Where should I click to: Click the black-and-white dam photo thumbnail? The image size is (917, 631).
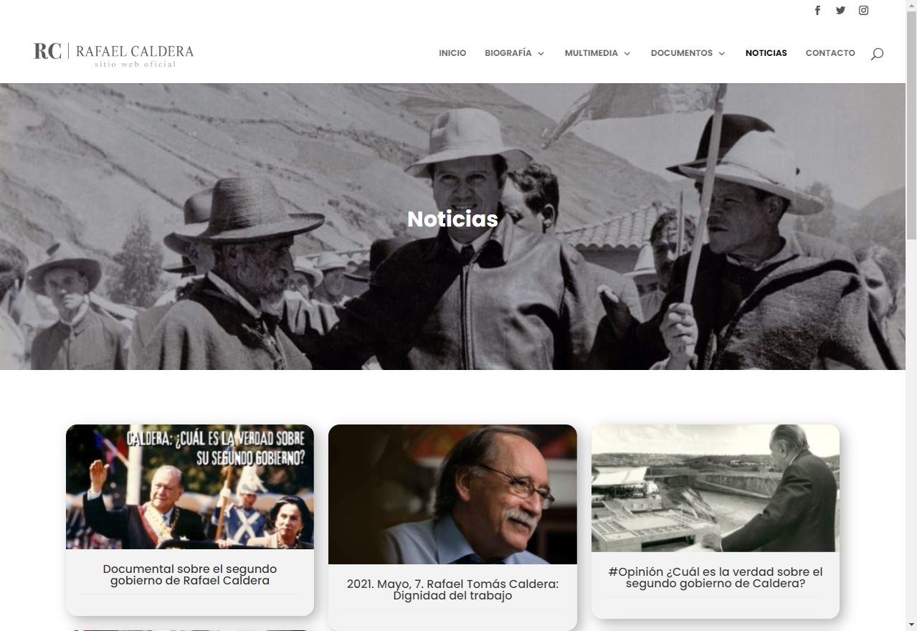(716, 488)
